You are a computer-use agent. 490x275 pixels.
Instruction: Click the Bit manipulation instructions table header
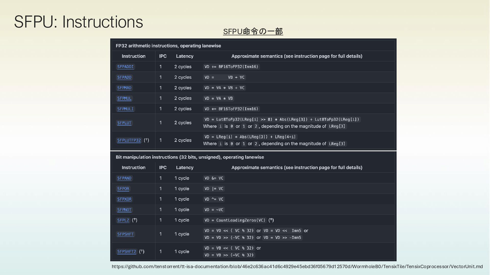click(x=190, y=157)
